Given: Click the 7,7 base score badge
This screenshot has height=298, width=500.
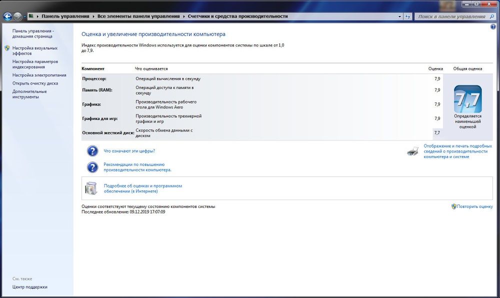Looking at the screenshot, I should [x=467, y=99].
